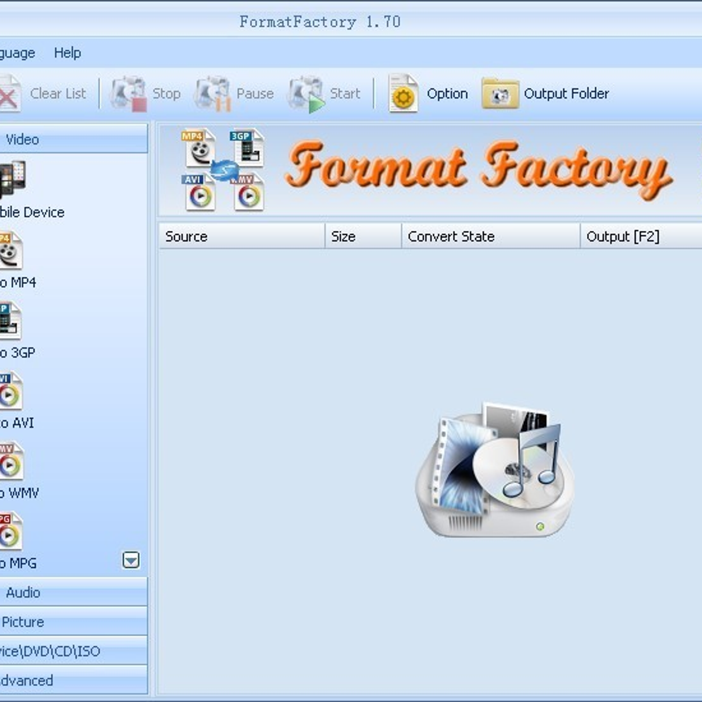
Task: Choose the to MP4 file icon in sidebar
Action: point(11,250)
